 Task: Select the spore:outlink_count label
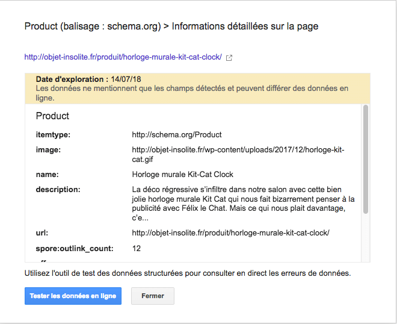click(x=75, y=249)
